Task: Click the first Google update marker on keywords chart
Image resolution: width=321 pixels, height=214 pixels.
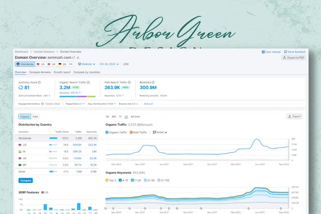Action: pos(106,208)
